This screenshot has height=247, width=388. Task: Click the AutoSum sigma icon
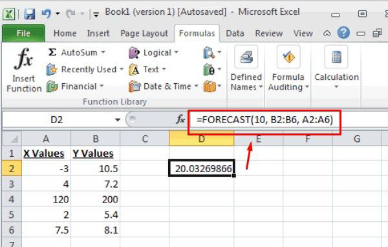[x=52, y=52]
